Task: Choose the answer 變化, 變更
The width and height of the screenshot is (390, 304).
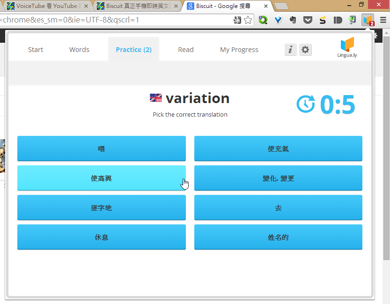Action: point(278,178)
